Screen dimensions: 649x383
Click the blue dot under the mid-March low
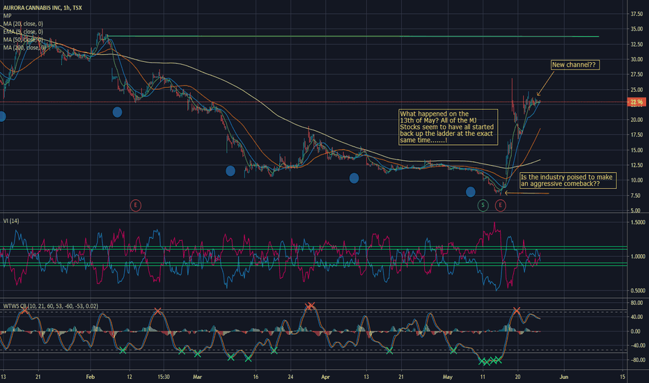point(230,171)
